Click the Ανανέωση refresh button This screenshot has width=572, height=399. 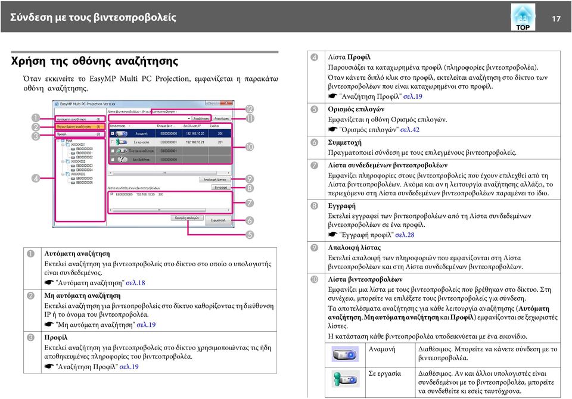pyautogui.click(x=222, y=119)
